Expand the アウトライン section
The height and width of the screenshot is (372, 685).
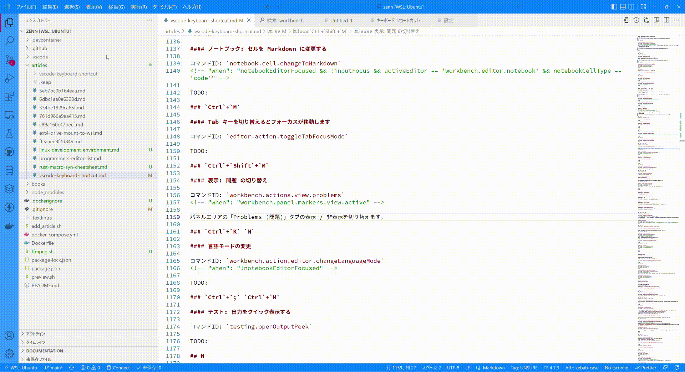click(x=88, y=334)
